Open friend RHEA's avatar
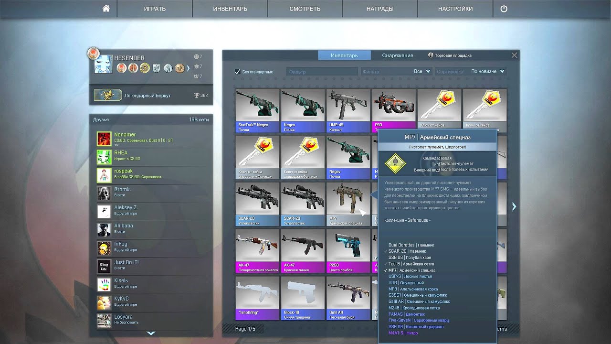Viewport: 611px width, 344px height. 104,157
